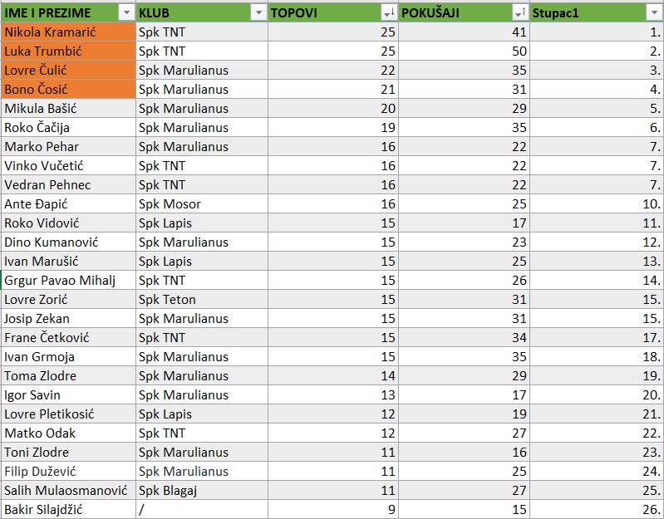Open the POKUŠAJI sort filter dropdown
664x519 pixels.
pyautogui.click(x=519, y=12)
